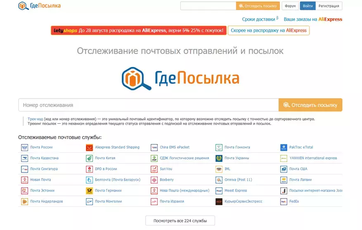Click the КурьерСервисЭкспресс icon
This screenshot has height=230, width=362.
coord(219,202)
